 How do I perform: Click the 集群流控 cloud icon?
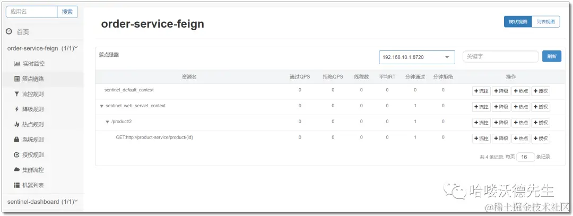(x=17, y=170)
